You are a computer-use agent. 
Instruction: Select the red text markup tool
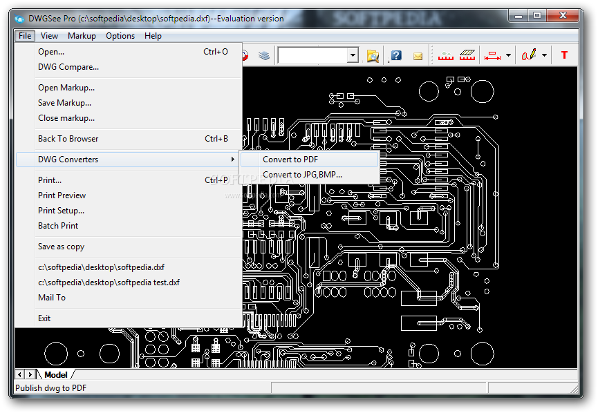point(564,55)
